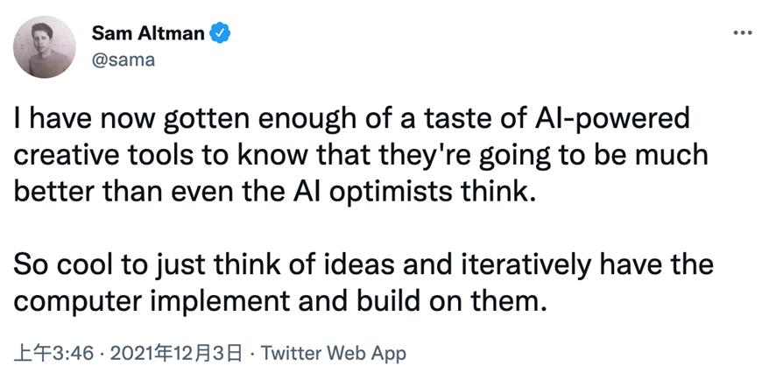
Task: Click the line starting "creative tools to know"
Action: pos(358,155)
